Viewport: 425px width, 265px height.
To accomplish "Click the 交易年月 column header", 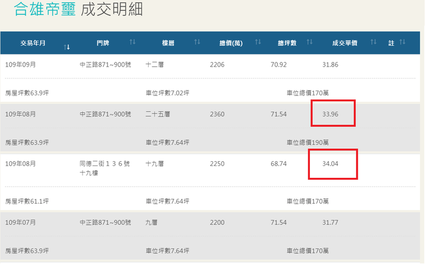I will pos(33,43).
